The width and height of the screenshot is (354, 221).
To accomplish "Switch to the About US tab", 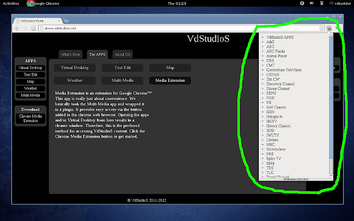I will pyautogui.click(x=122, y=54).
